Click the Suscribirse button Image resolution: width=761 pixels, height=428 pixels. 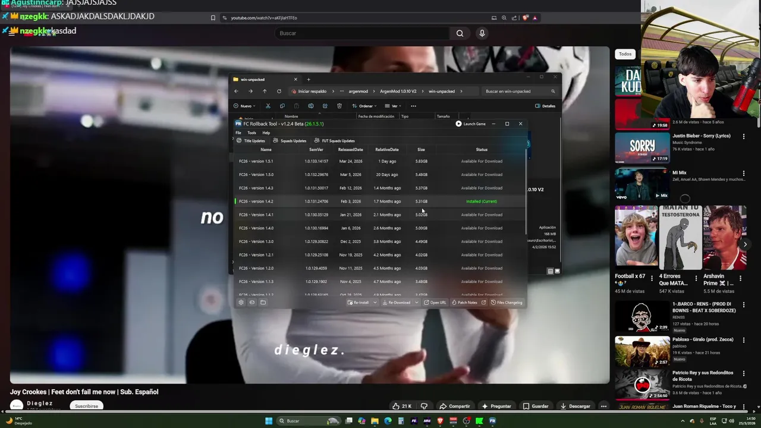coord(86,406)
